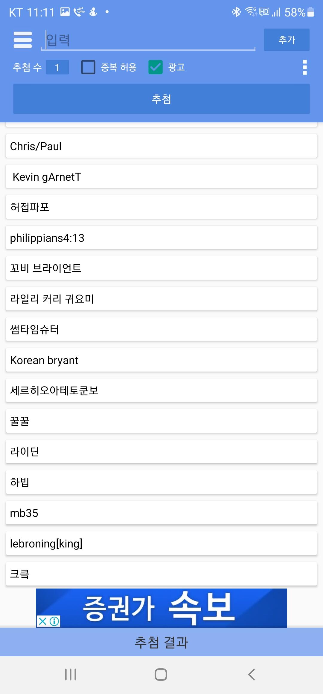The width and height of the screenshot is (323, 694).
Task: Click the large 추첨 button
Action: tap(161, 99)
